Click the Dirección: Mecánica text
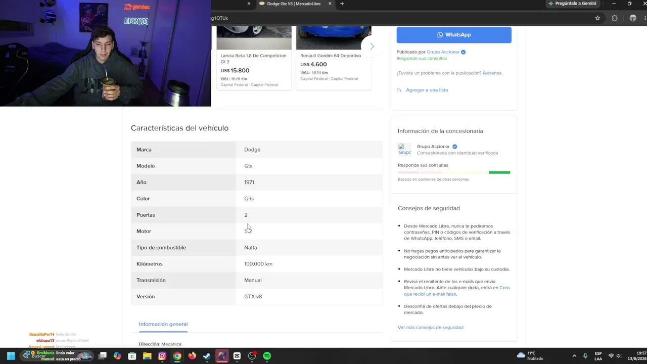647x364 pixels. coord(160,344)
